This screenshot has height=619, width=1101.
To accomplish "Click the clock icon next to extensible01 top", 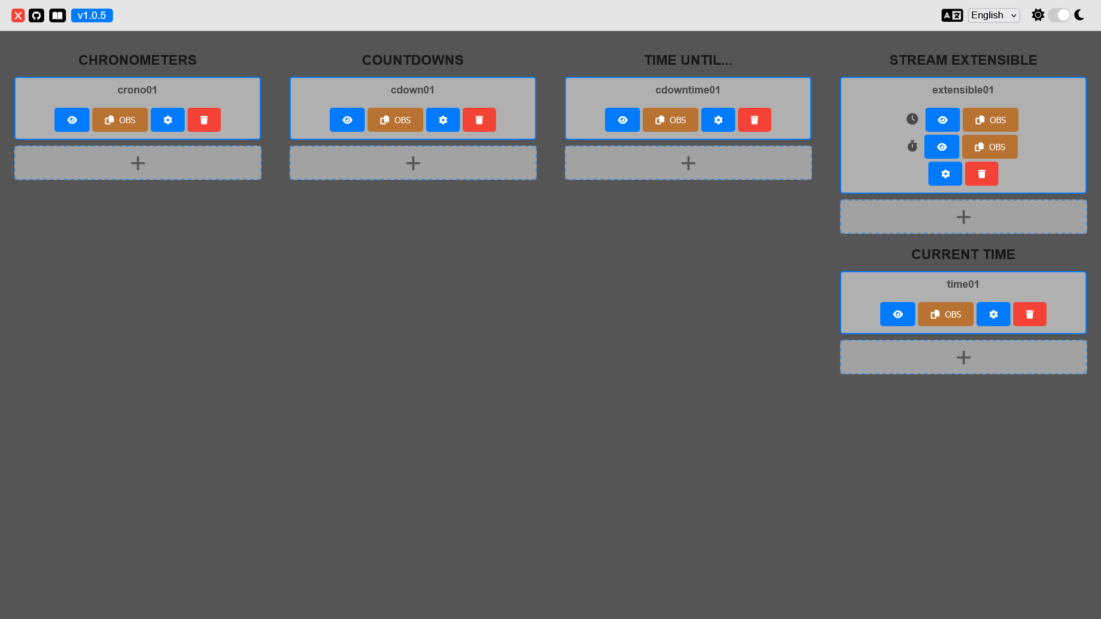I will (x=913, y=119).
